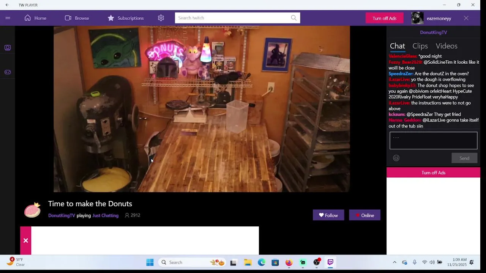Viewport: 486px width, 273px height.
Task: Open DonutKingTV link above chat
Action: coord(433,32)
